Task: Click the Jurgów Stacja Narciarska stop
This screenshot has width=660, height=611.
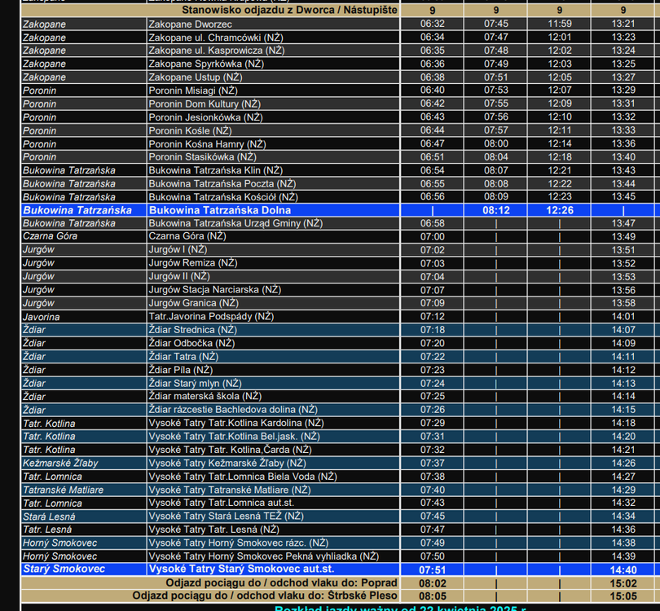Action: [214, 290]
